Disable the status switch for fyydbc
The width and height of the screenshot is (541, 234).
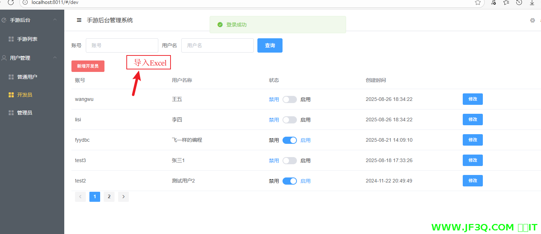point(289,140)
